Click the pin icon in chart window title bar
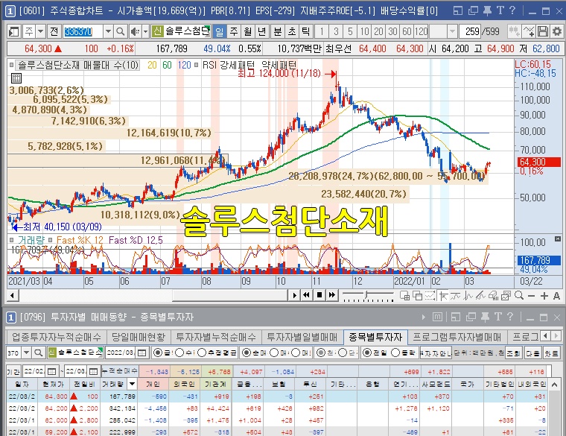 click(487, 10)
